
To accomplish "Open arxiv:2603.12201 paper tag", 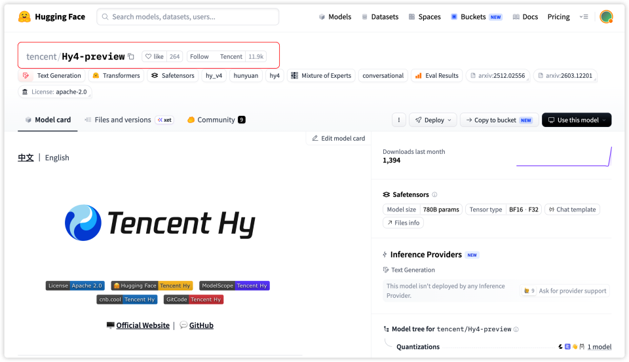I will point(565,75).
